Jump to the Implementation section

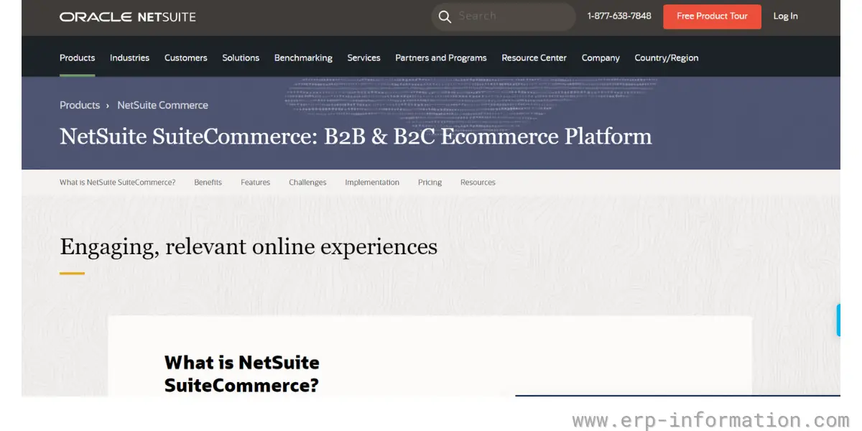click(372, 182)
